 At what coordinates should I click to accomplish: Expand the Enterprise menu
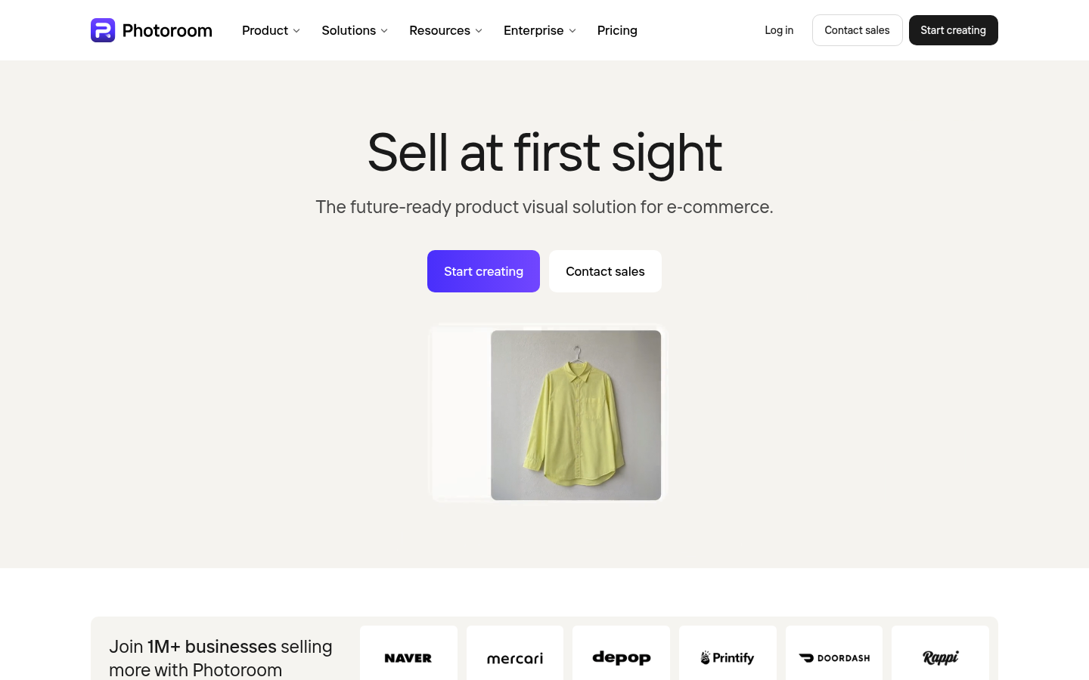click(540, 30)
